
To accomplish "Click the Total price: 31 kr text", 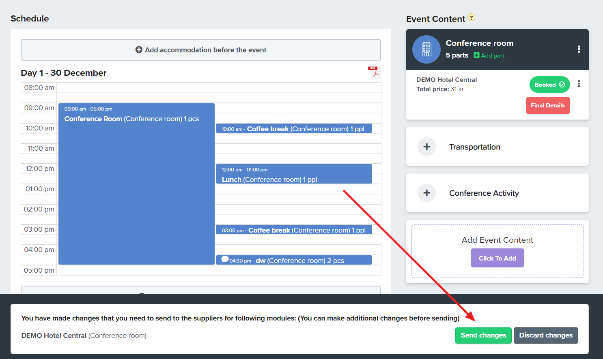I will 440,89.
